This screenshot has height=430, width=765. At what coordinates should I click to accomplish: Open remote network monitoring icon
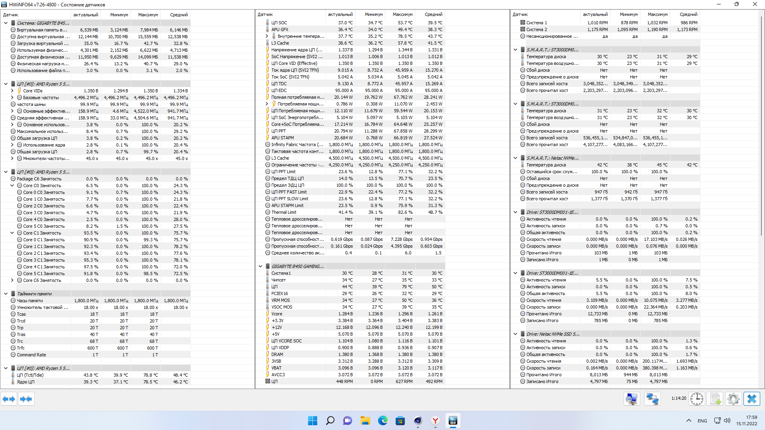click(x=652, y=399)
